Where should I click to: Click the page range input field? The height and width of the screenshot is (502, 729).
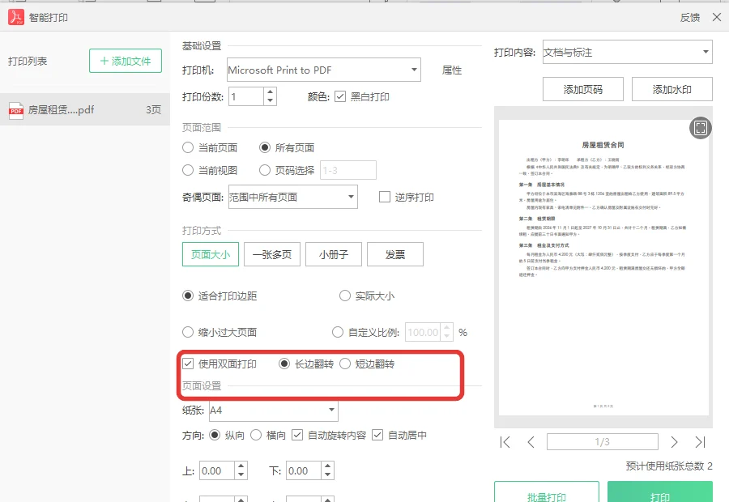click(348, 170)
